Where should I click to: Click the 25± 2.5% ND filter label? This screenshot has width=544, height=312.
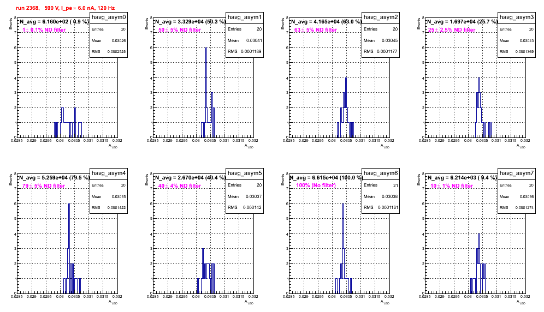coord(452,30)
